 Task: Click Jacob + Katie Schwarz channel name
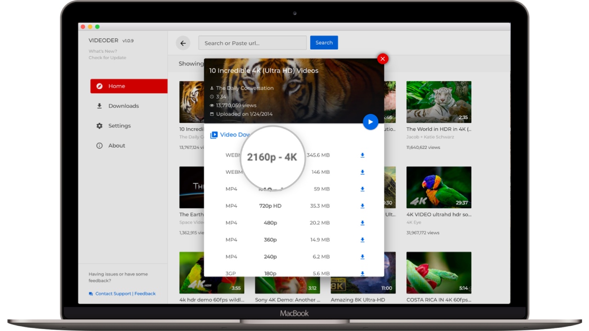point(430,137)
